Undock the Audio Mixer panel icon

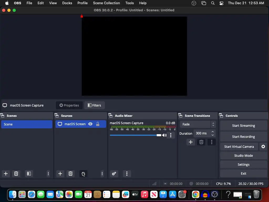(x=111, y=116)
